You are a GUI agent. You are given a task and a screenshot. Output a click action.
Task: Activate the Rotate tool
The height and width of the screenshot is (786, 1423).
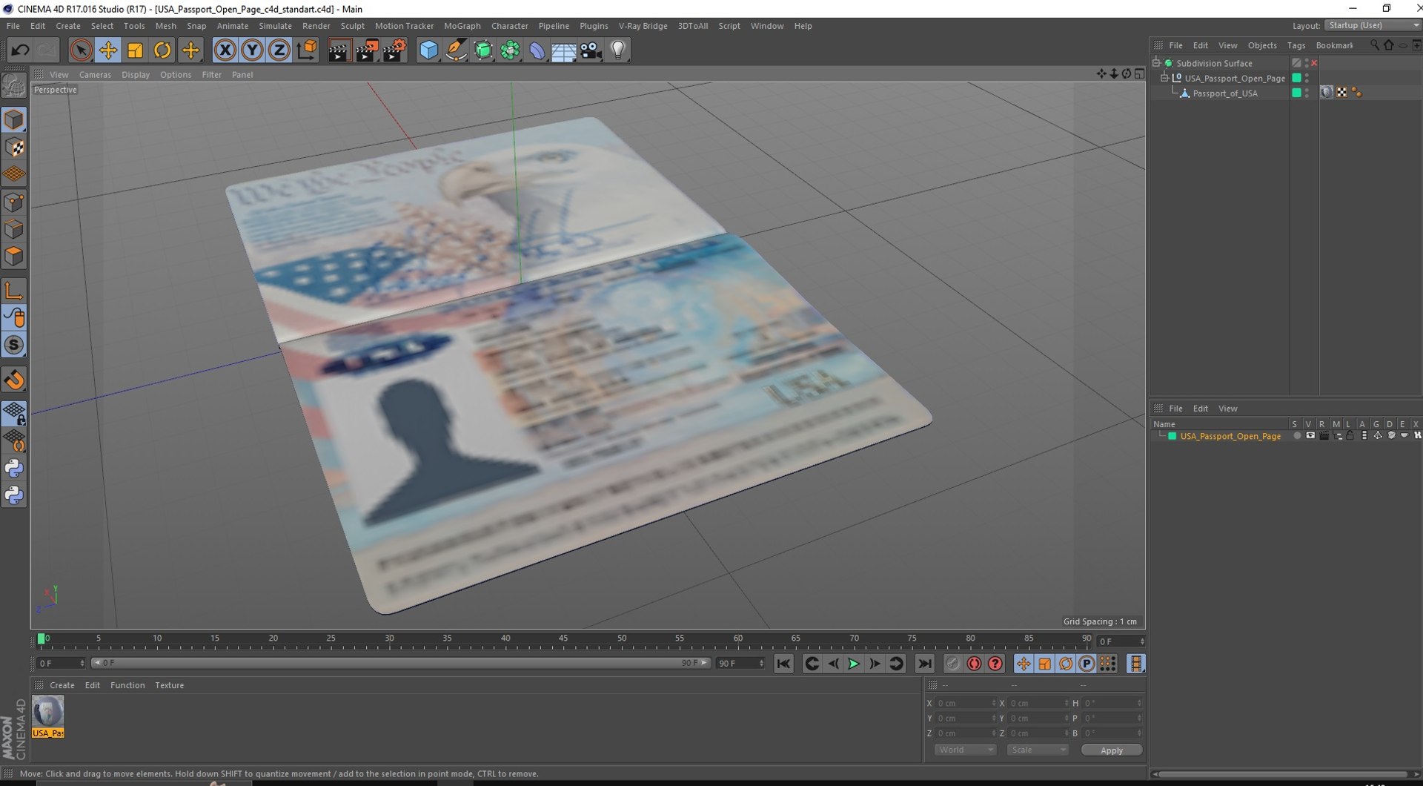tap(162, 50)
